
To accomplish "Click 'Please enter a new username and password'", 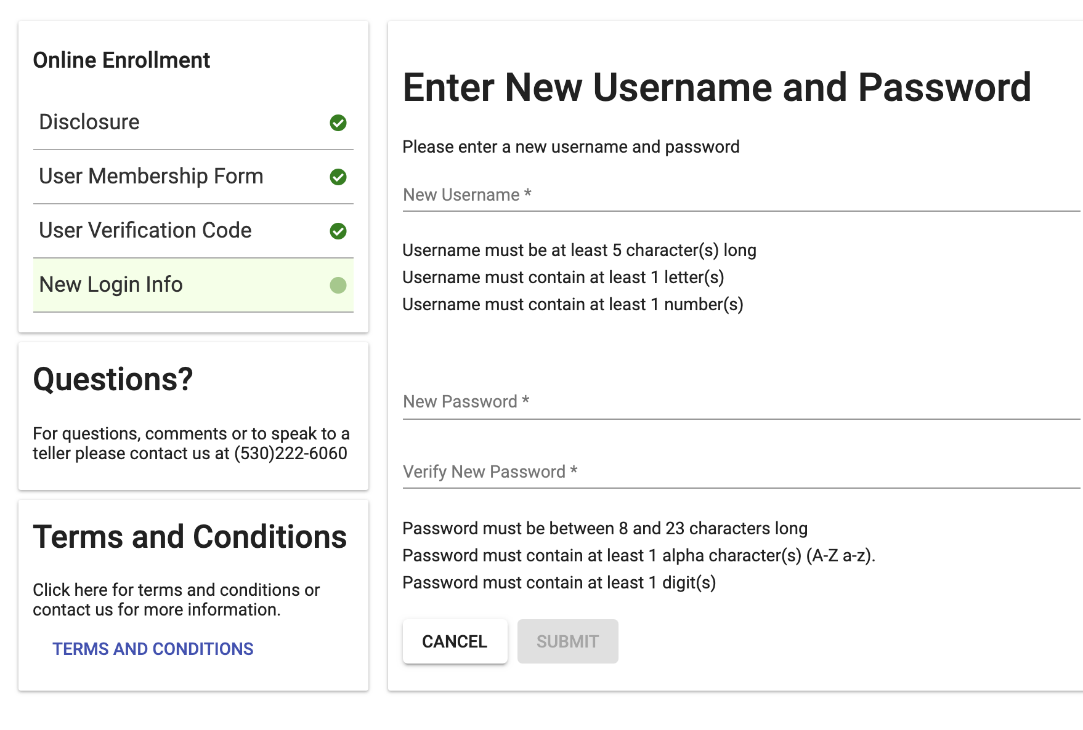I will (x=571, y=147).
